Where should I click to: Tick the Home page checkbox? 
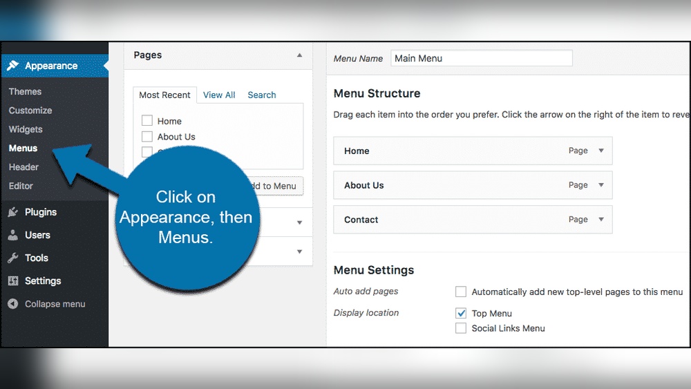tap(146, 121)
